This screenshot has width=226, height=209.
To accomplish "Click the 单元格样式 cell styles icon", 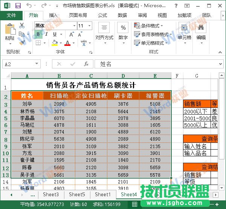I will coord(137,43).
